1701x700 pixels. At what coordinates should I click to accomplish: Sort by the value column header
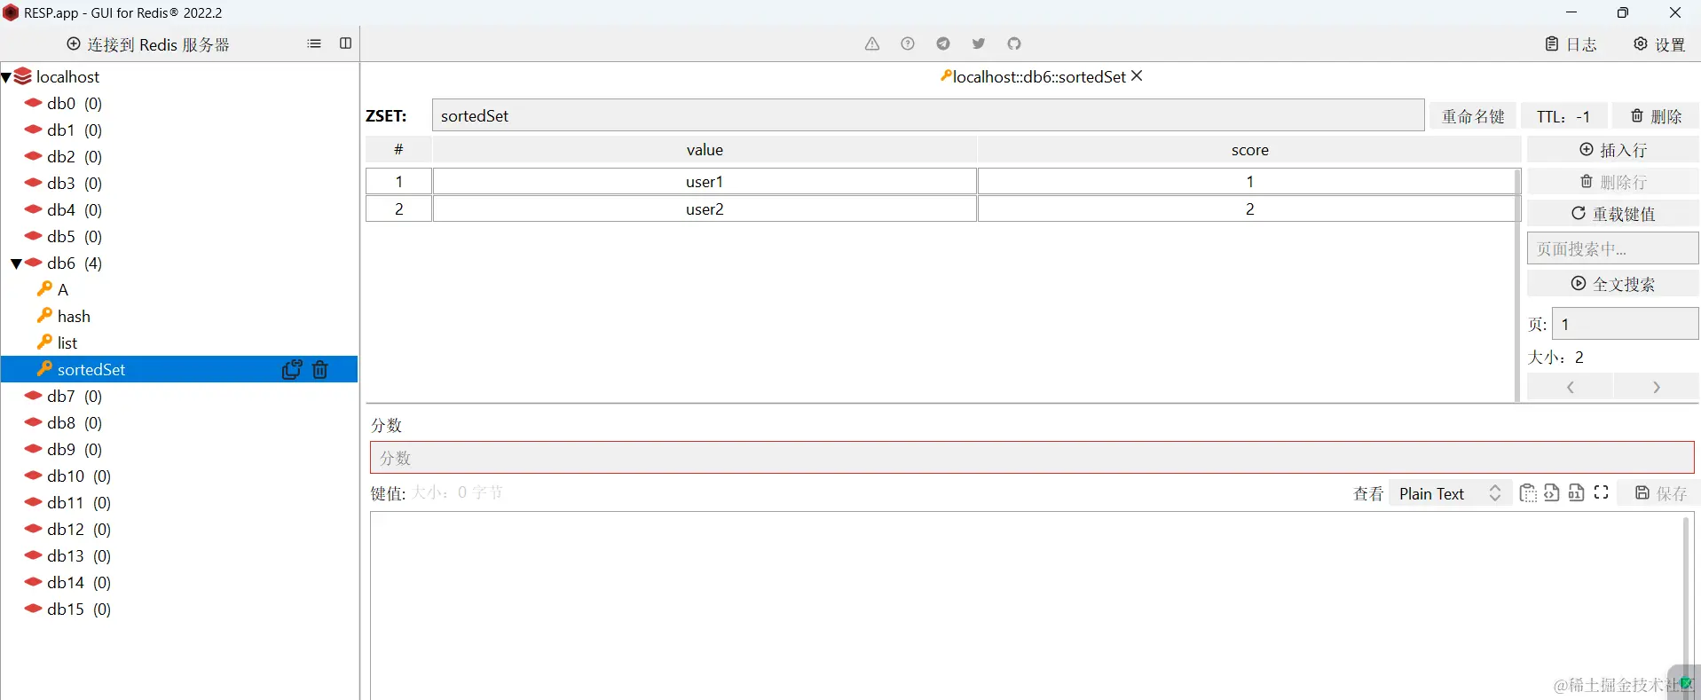(705, 150)
